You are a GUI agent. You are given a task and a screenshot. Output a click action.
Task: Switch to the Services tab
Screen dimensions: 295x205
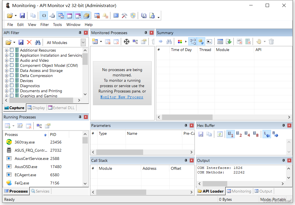click(x=40, y=191)
